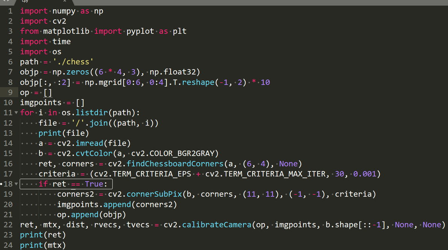448x250 pixels.
Task: Select the t.py file tab
Action: [x=43, y=2]
